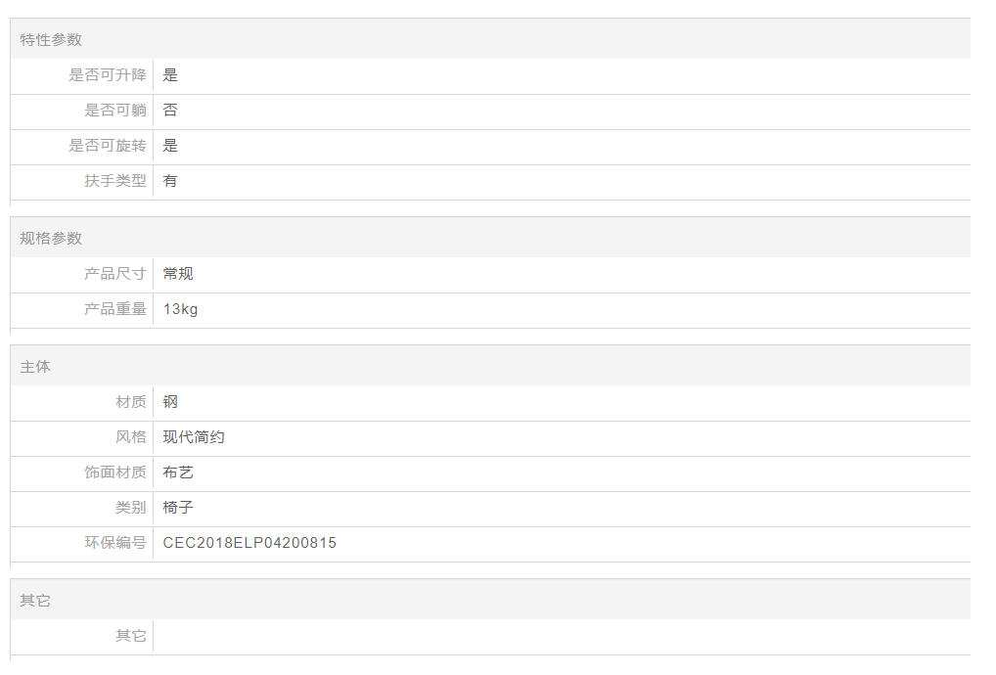Select the 规格参数 section header
996x675 pixels.
click(x=51, y=238)
